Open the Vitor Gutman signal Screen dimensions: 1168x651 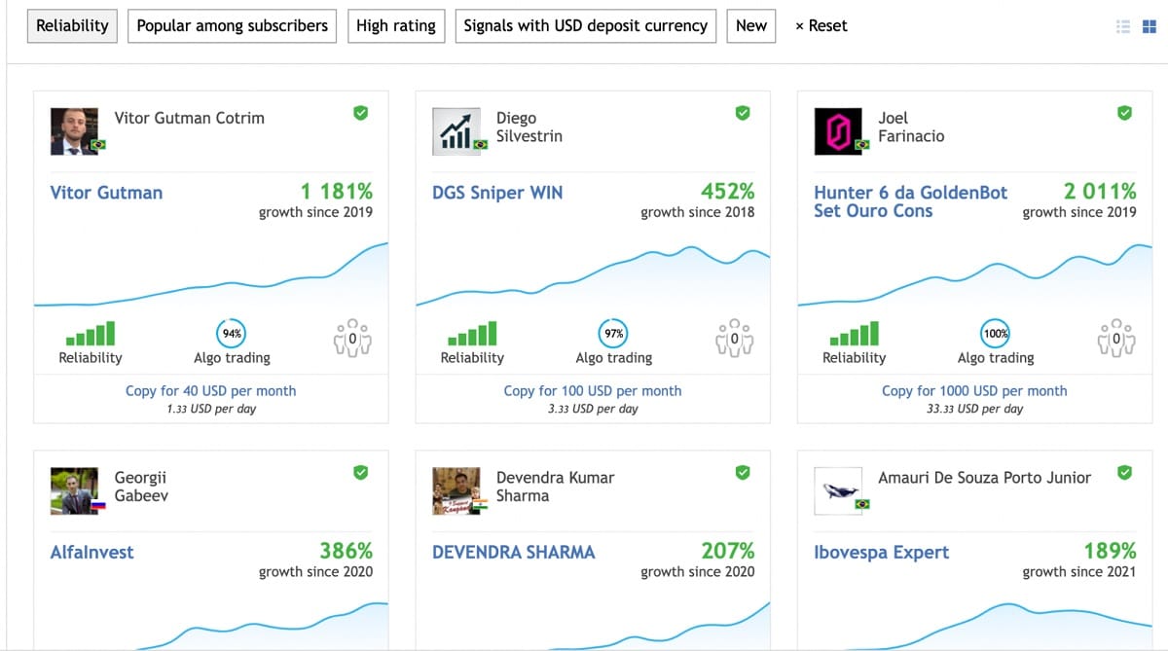point(106,193)
